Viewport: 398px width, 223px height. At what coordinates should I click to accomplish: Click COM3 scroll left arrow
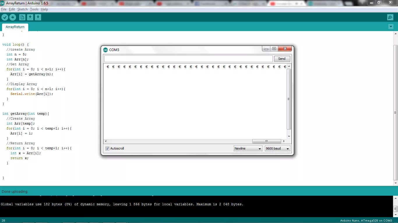click(x=105, y=141)
